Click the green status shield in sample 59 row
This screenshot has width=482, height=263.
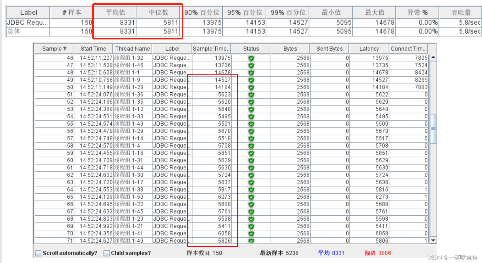point(251,153)
